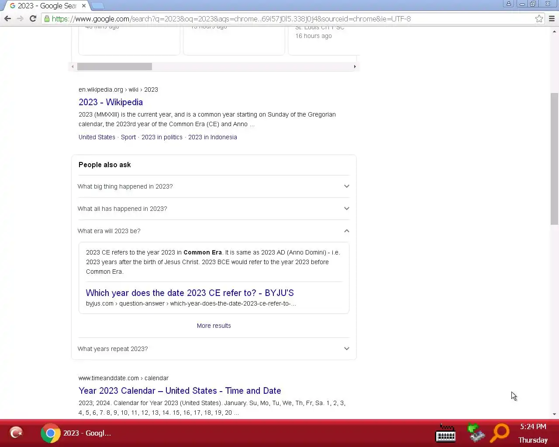This screenshot has width=559, height=447.
Task: Open the Sport sitelink
Action: coord(128,137)
